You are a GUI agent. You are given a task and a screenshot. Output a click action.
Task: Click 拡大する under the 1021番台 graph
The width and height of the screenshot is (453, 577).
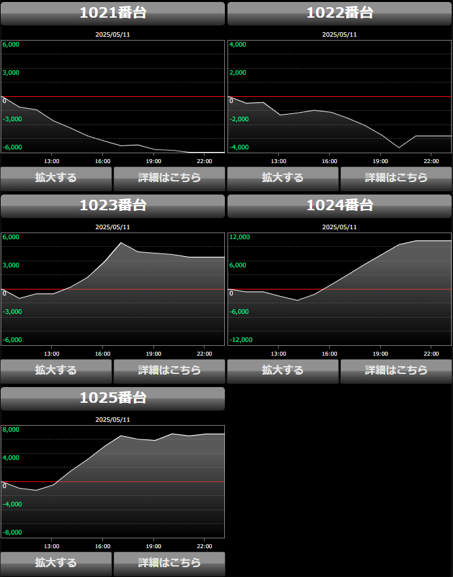(x=56, y=179)
